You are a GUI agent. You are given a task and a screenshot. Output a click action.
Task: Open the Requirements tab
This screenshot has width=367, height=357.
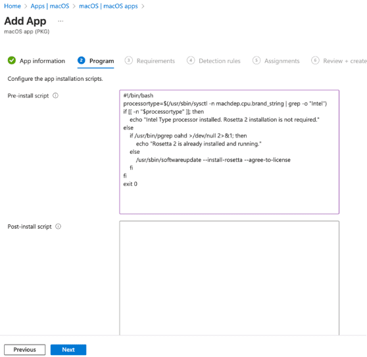156,61
